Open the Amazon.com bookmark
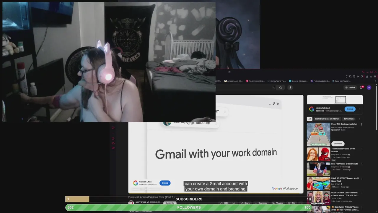Viewport: 378px width, 213px height. click(x=233, y=81)
